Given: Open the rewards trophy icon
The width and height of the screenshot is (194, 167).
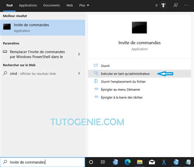Looking at the screenshot, I should (x=163, y=5).
